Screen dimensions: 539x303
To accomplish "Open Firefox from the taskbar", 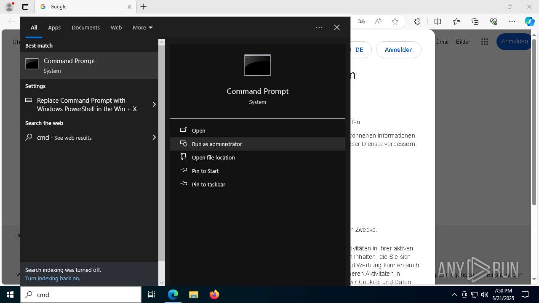I will click(x=214, y=295).
